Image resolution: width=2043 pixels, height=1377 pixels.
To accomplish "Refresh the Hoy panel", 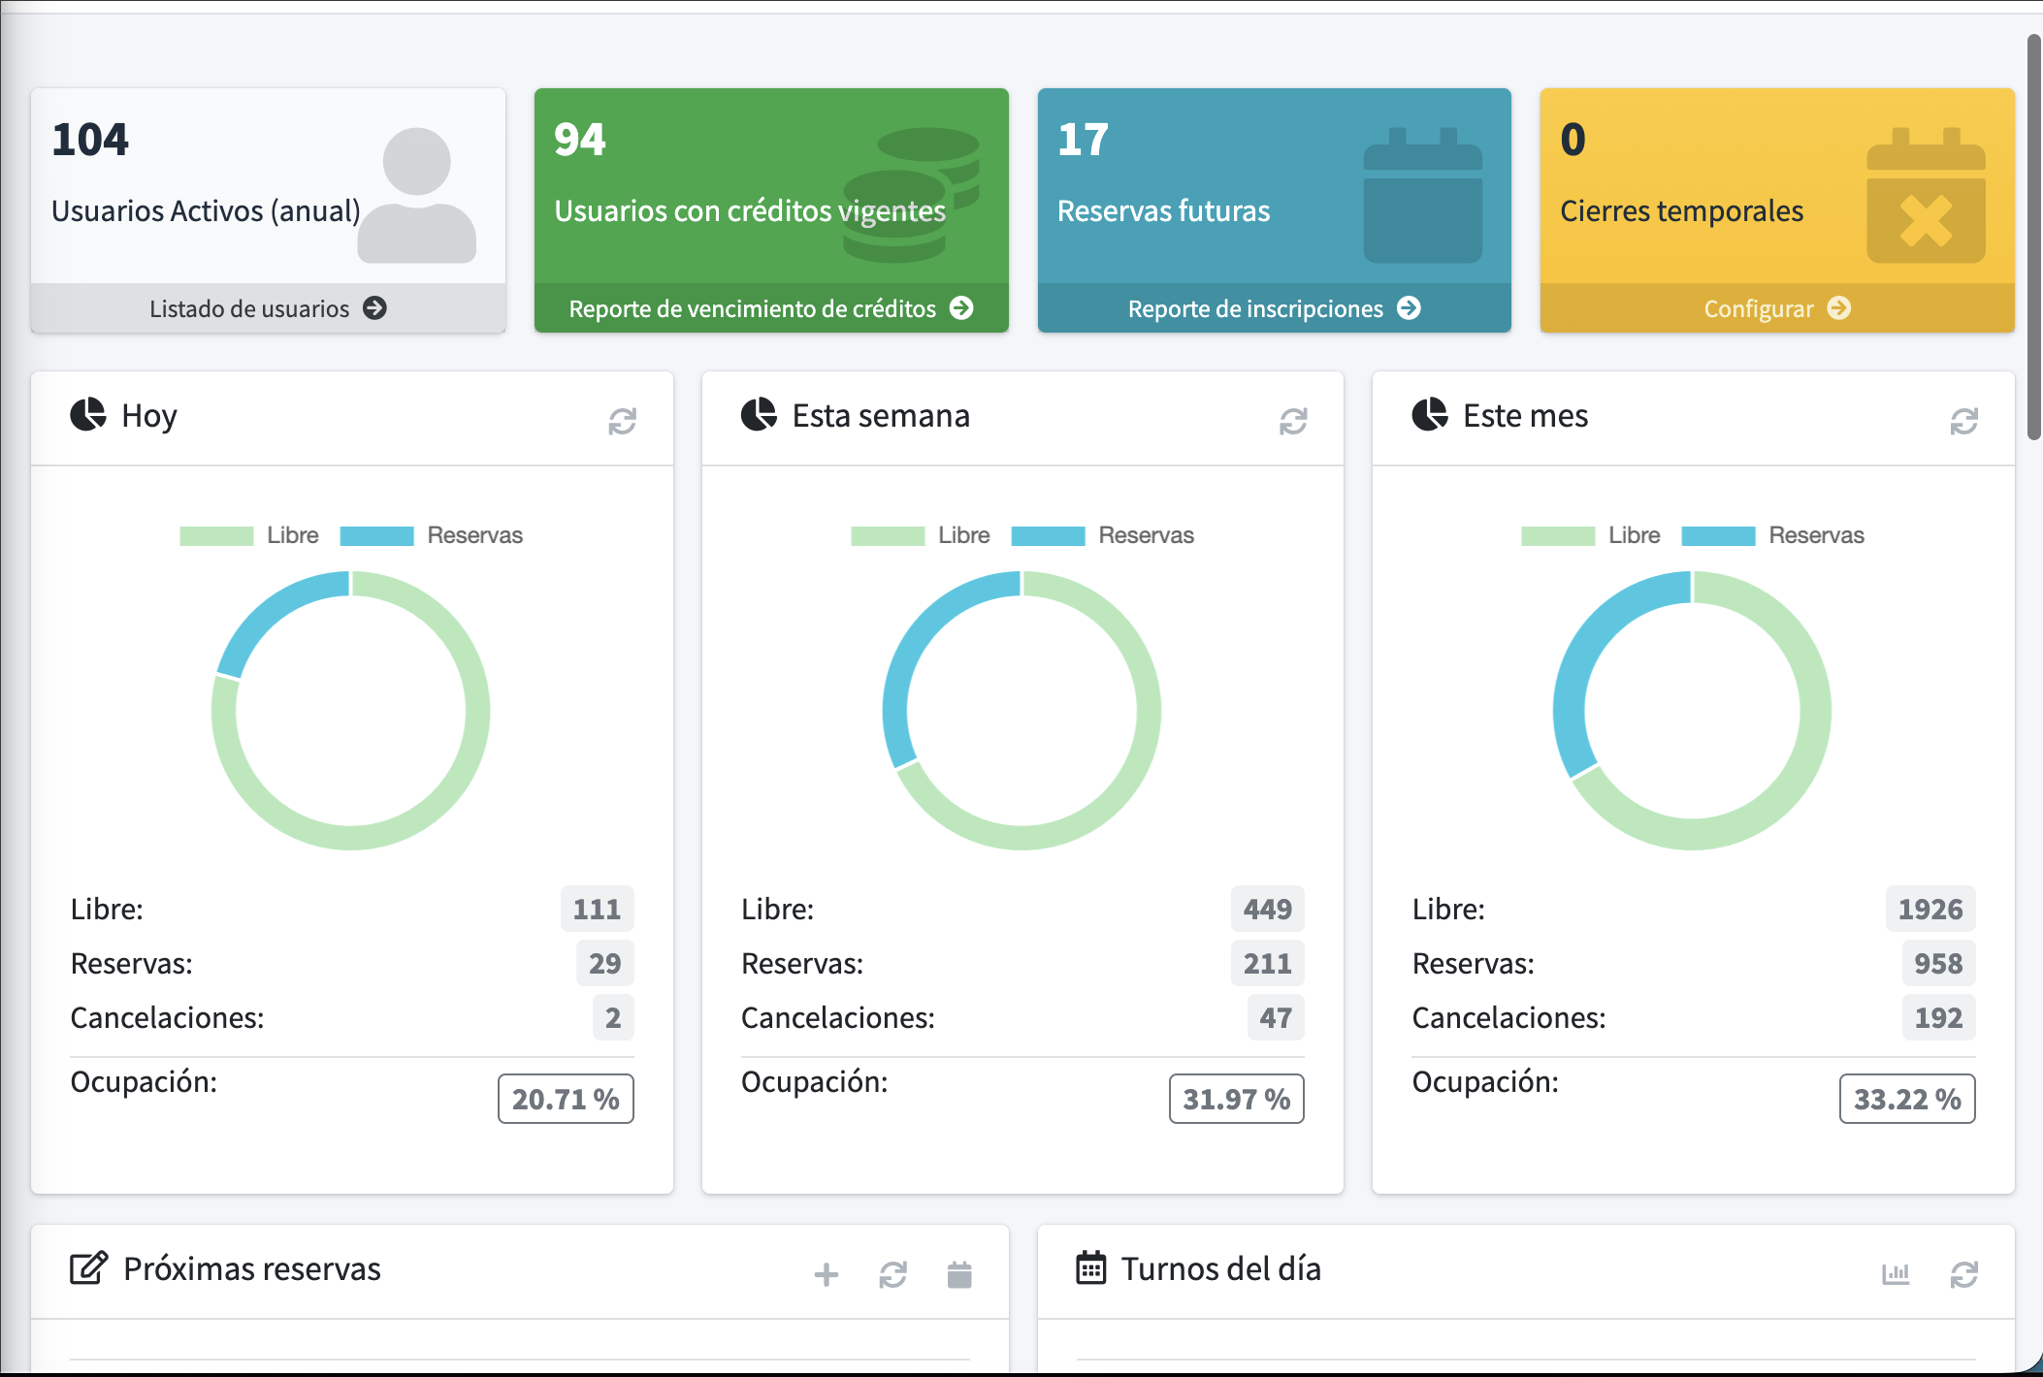I will 623,421.
